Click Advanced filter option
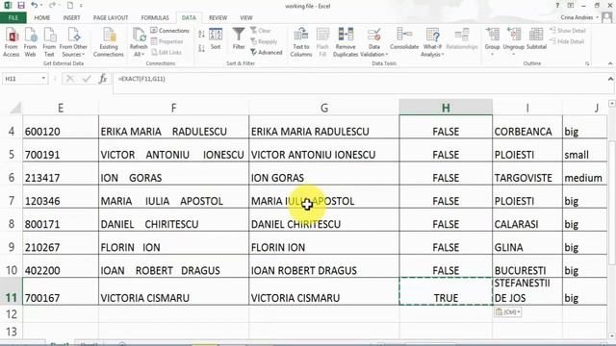This screenshot has width=616, height=346. point(267,52)
